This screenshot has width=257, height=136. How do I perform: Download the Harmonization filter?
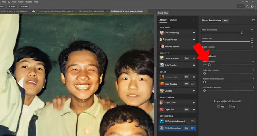194,77
